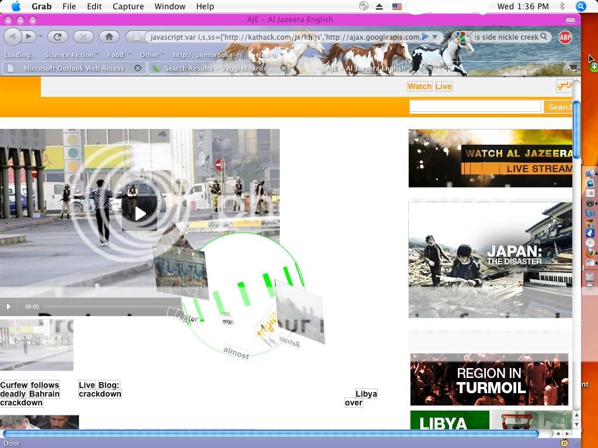This screenshot has width=598, height=448.
Task: Open the Japan: The Disaster banner
Action: pyautogui.click(x=490, y=260)
